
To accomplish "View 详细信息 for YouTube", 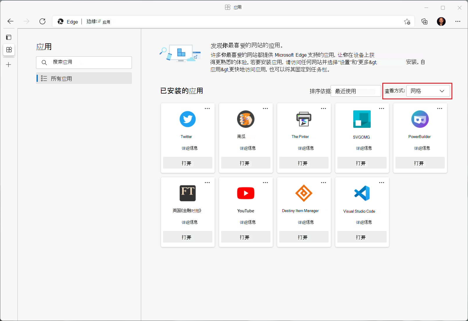I will [248, 222].
